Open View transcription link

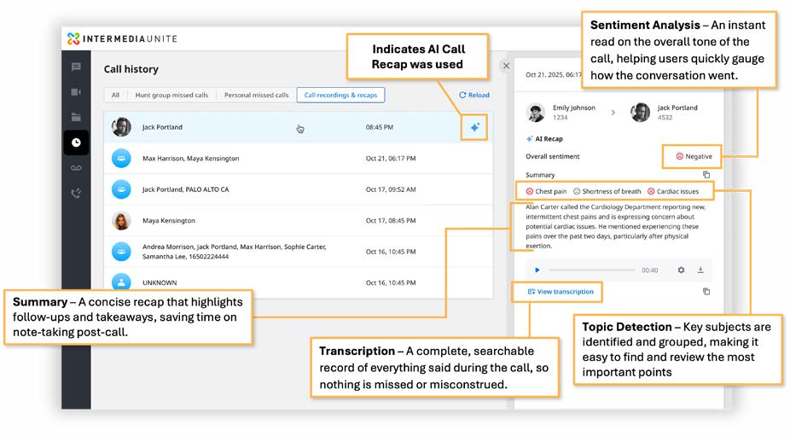(x=561, y=291)
